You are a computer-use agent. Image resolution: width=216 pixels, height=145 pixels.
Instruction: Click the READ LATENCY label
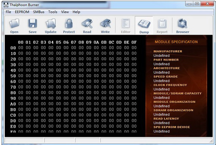[166, 119]
